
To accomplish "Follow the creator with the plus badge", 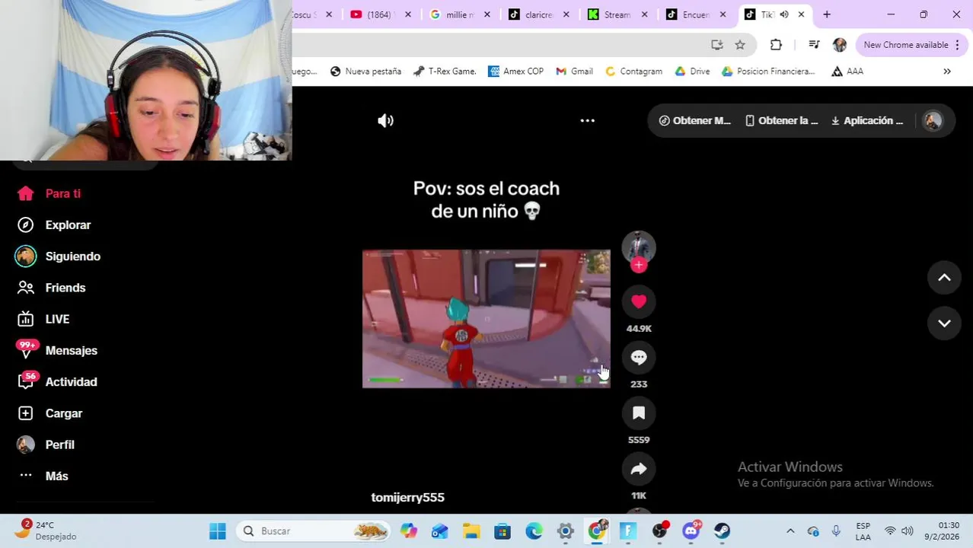I will click(x=639, y=265).
